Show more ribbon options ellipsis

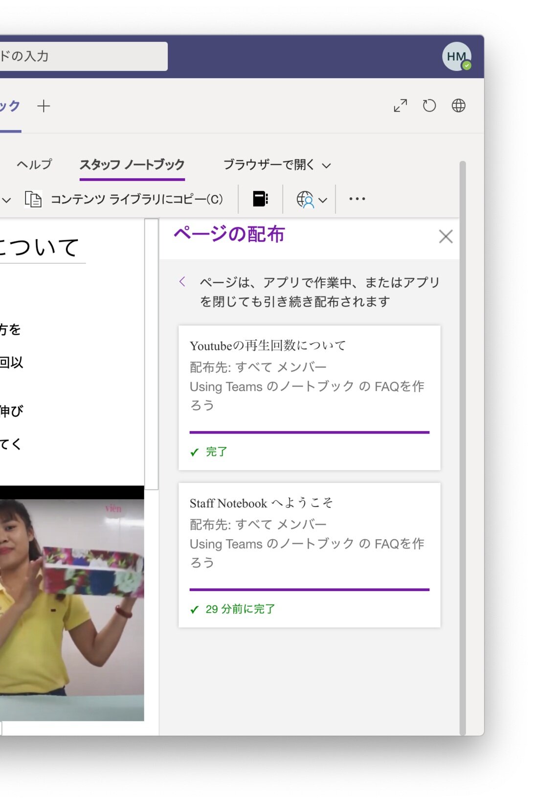click(357, 199)
